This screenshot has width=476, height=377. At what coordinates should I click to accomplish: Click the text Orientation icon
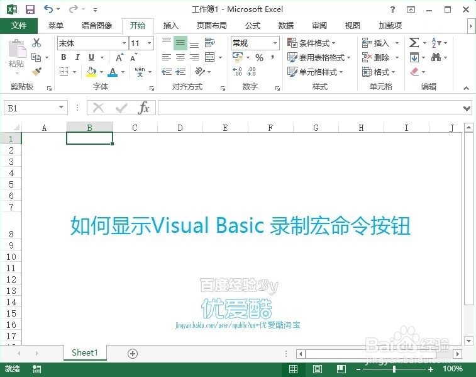click(200, 71)
